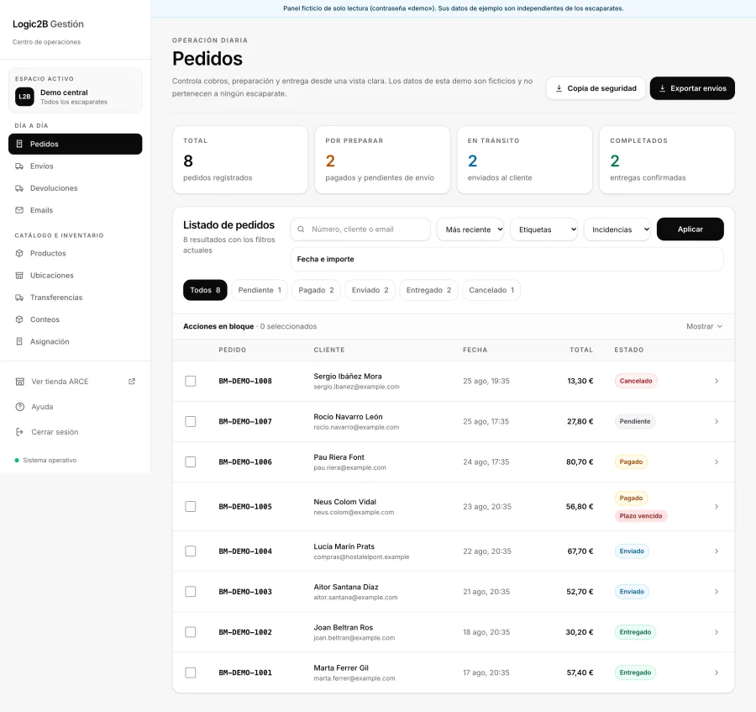Click the Transferencias truck icon
Viewport: 756px width, 712px height.
pyautogui.click(x=19, y=297)
